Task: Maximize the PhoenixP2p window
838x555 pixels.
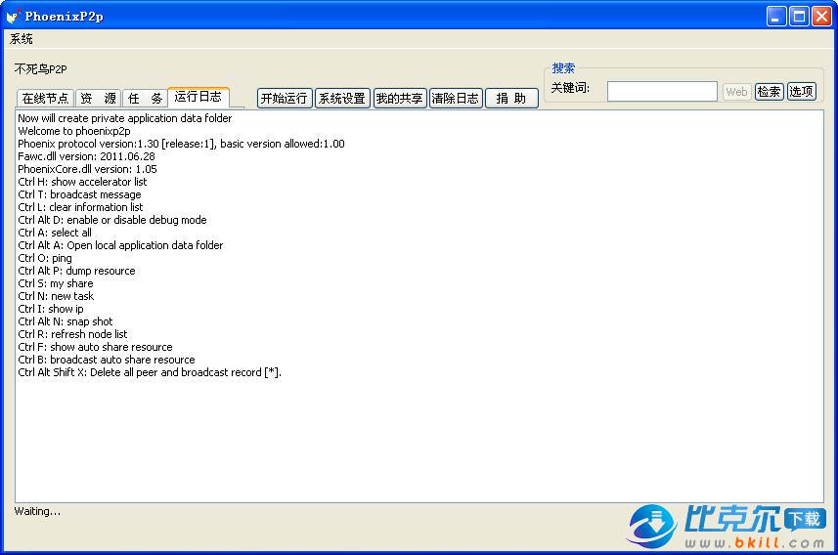Action: coord(799,16)
